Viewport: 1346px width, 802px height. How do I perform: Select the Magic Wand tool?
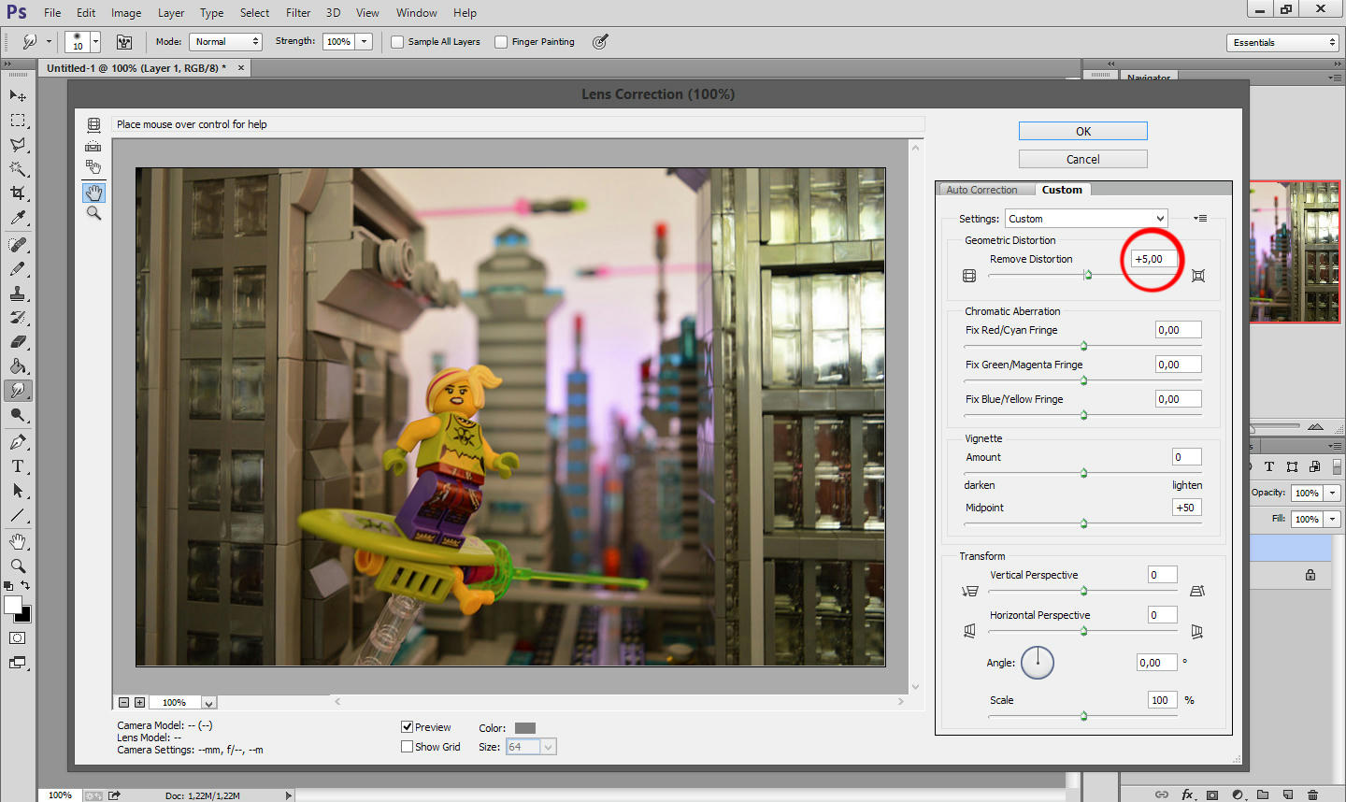point(18,169)
